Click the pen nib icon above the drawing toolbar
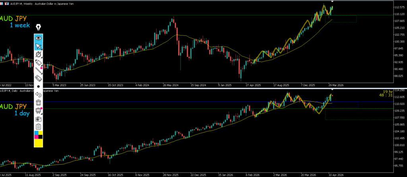407x177 pixels. [39, 27]
